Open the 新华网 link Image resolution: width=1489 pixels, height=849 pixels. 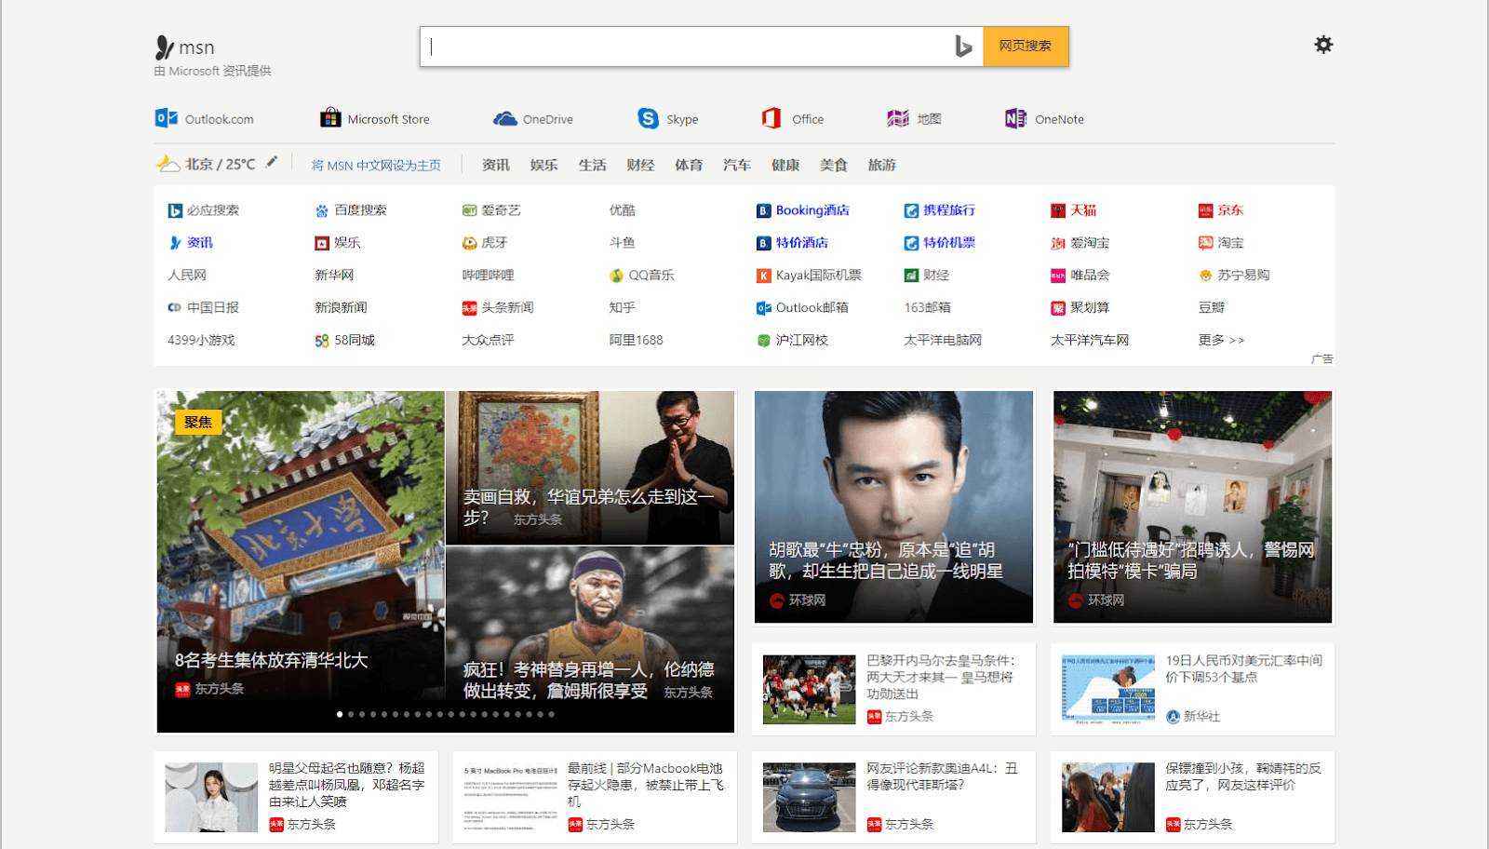(x=334, y=276)
